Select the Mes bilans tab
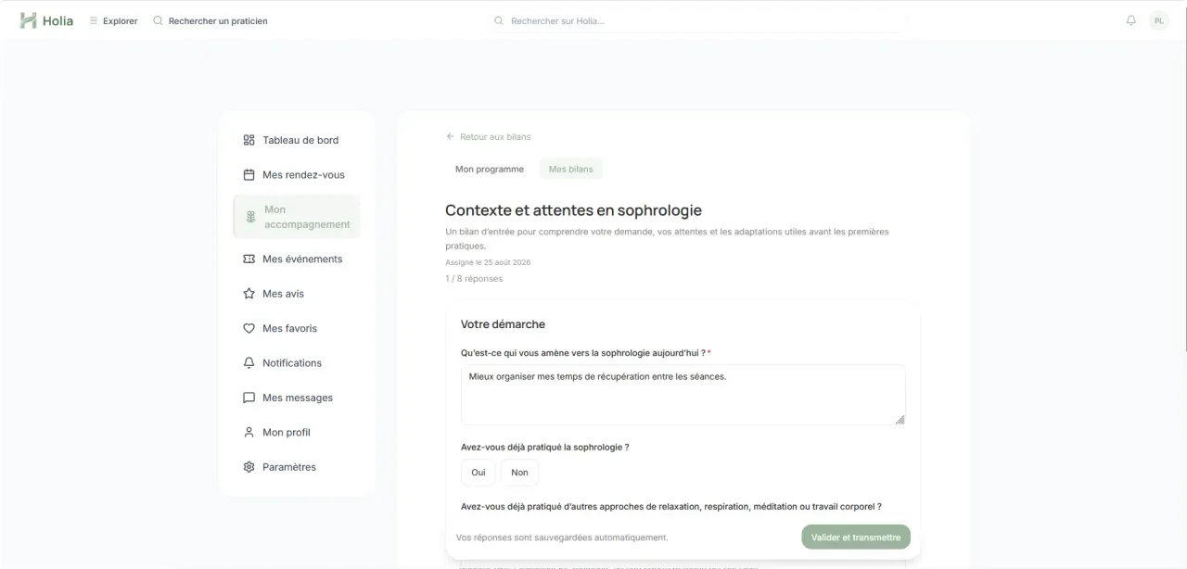This screenshot has height=569, width=1187. pos(571,169)
